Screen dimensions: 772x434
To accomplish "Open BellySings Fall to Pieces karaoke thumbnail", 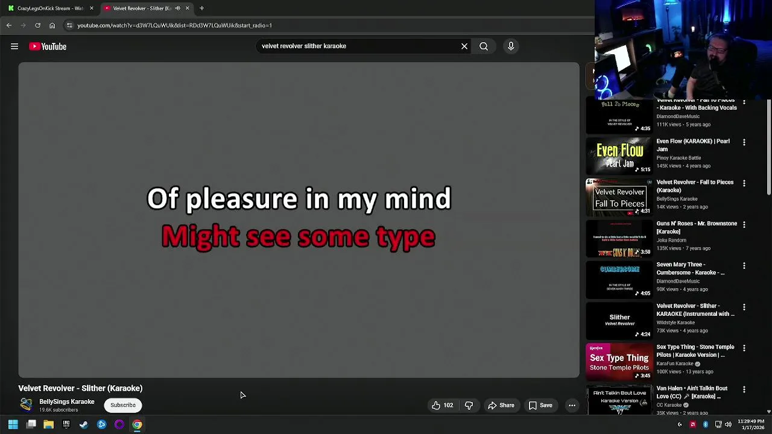I will (x=619, y=197).
